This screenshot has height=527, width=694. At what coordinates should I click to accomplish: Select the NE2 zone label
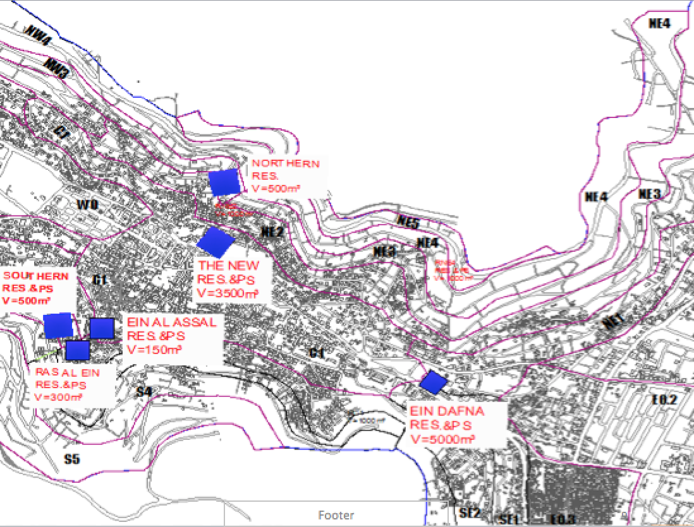tap(272, 232)
